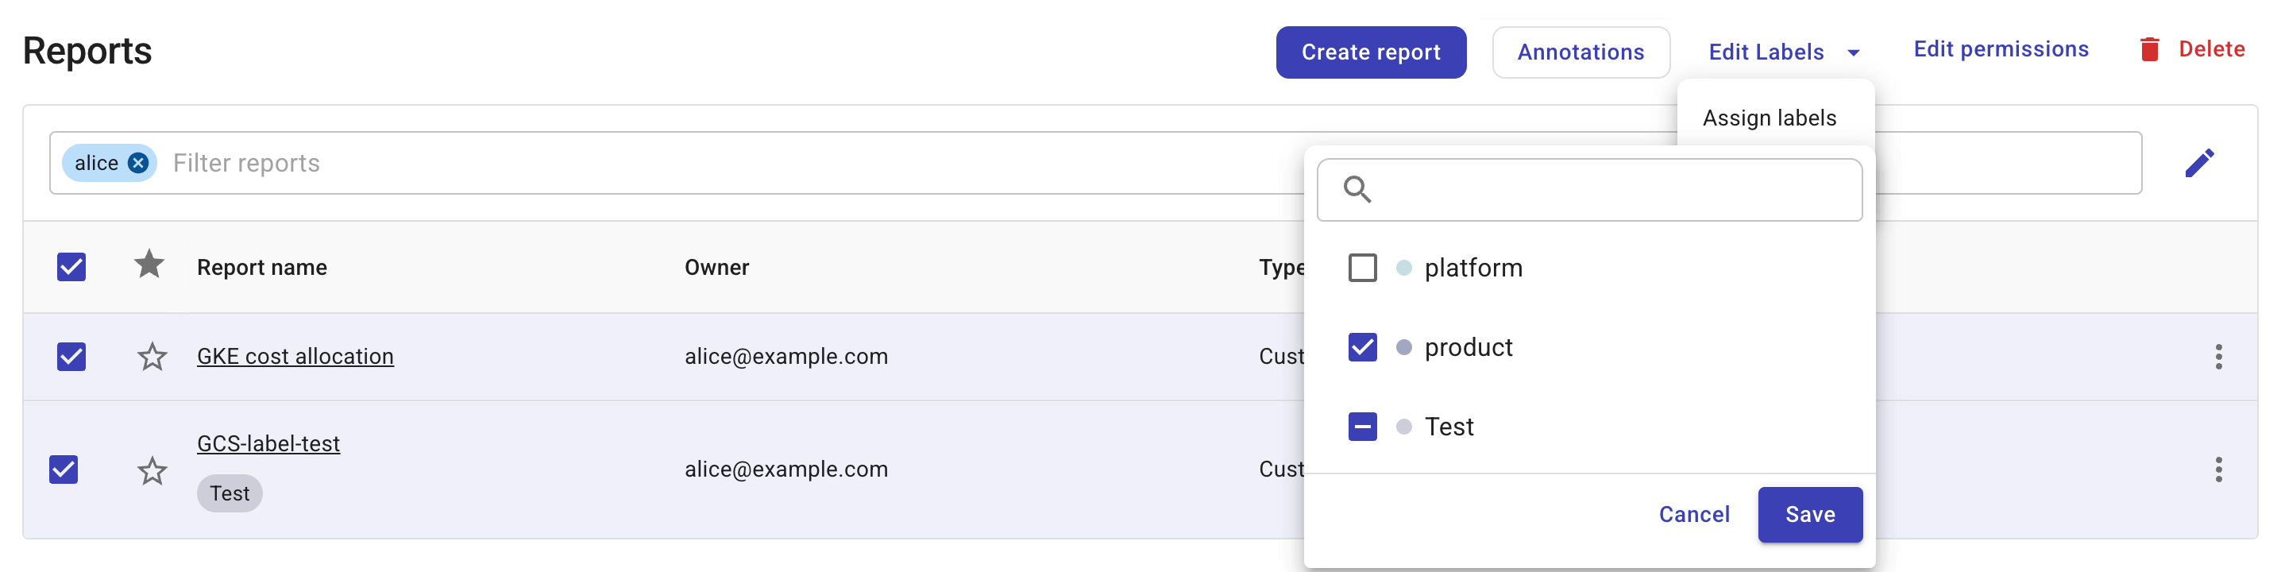
Task: Click the Type column header
Action: tap(1281, 268)
